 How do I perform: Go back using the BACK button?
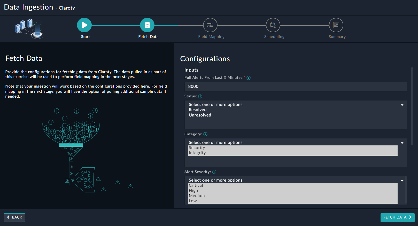click(x=14, y=217)
